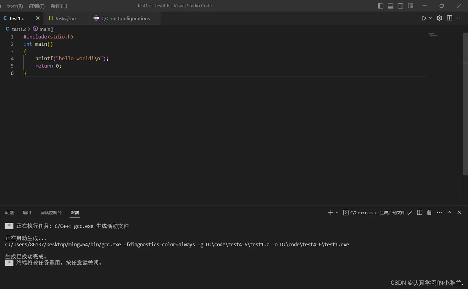Select the 终端 panel tab
This screenshot has height=289, width=468.
tap(75, 213)
